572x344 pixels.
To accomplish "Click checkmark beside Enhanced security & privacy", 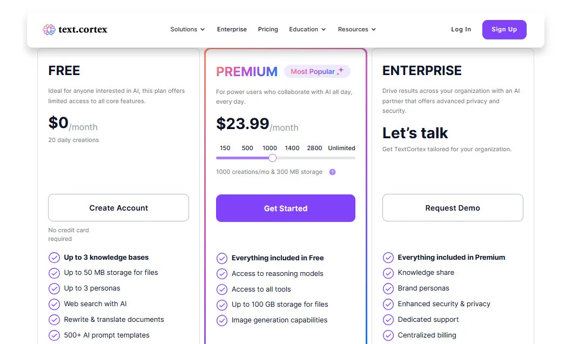I will (388, 304).
